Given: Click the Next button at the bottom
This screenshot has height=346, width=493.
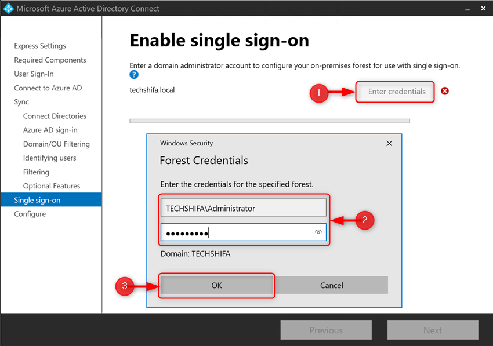Looking at the screenshot, I should coord(433,330).
